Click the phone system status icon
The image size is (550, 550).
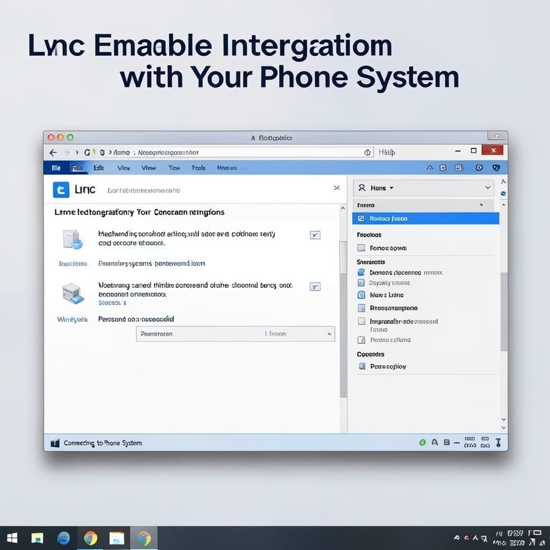click(55, 443)
